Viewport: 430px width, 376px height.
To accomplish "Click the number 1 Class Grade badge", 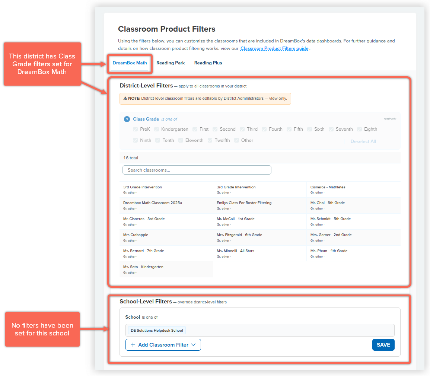I will [127, 119].
